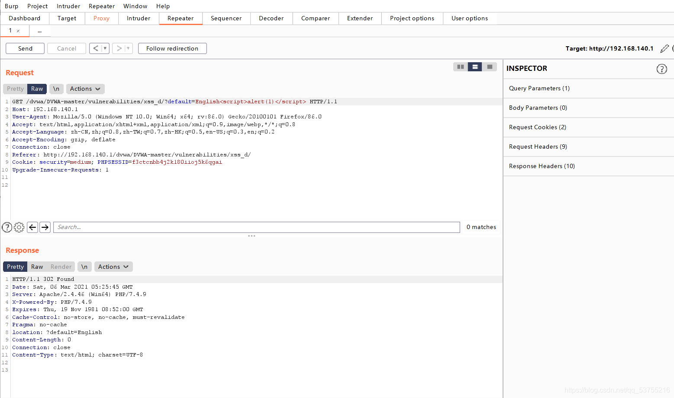Click the edit target pencil icon
The width and height of the screenshot is (674, 398).
(664, 48)
